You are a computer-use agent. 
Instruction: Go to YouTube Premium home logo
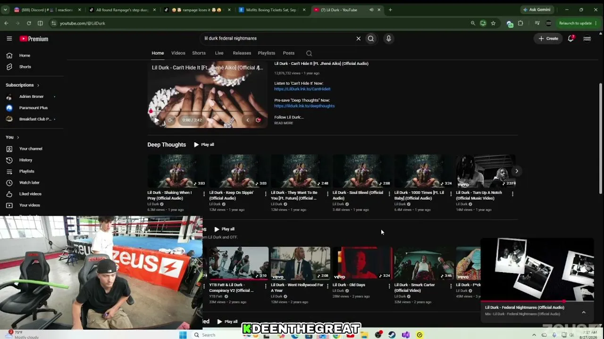click(34, 39)
